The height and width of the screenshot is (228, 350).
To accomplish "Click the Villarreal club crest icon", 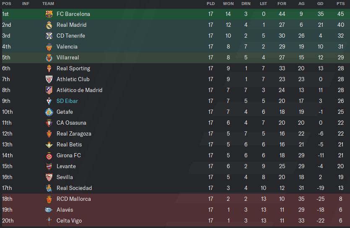I will tap(49, 58).
